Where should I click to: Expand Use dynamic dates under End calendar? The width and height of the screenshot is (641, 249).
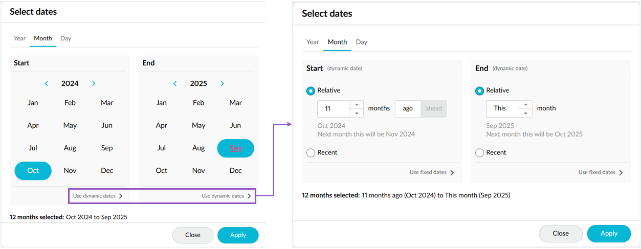pyautogui.click(x=226, y=196)
